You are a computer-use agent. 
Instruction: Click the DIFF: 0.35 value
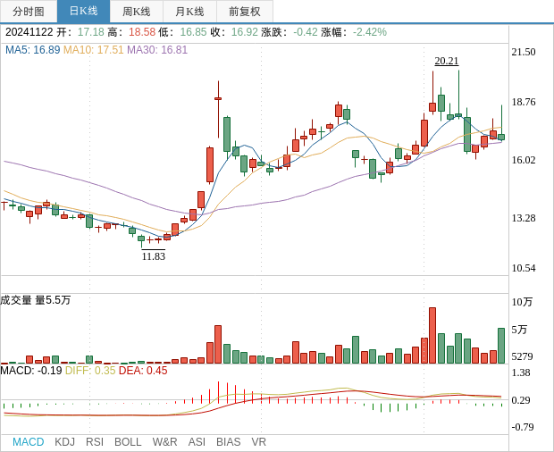(90, 371)
